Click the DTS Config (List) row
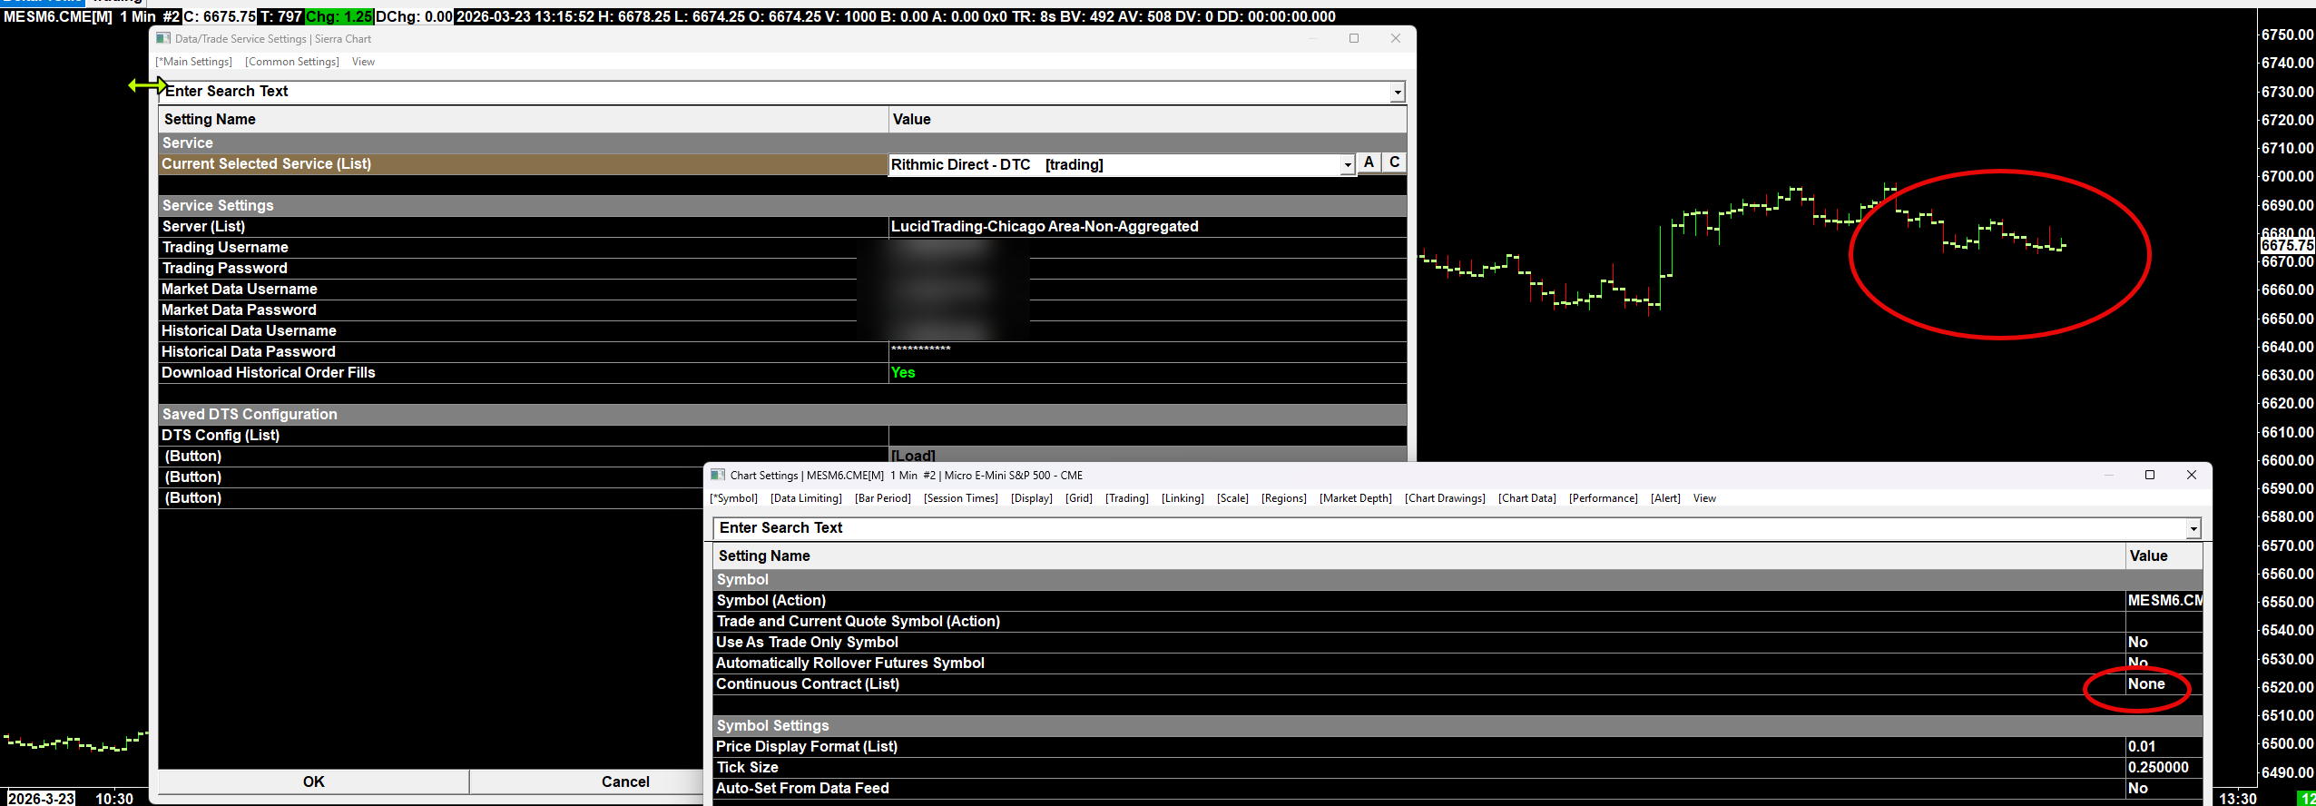This screenshot has width=2316, height=806. (782, 436)
